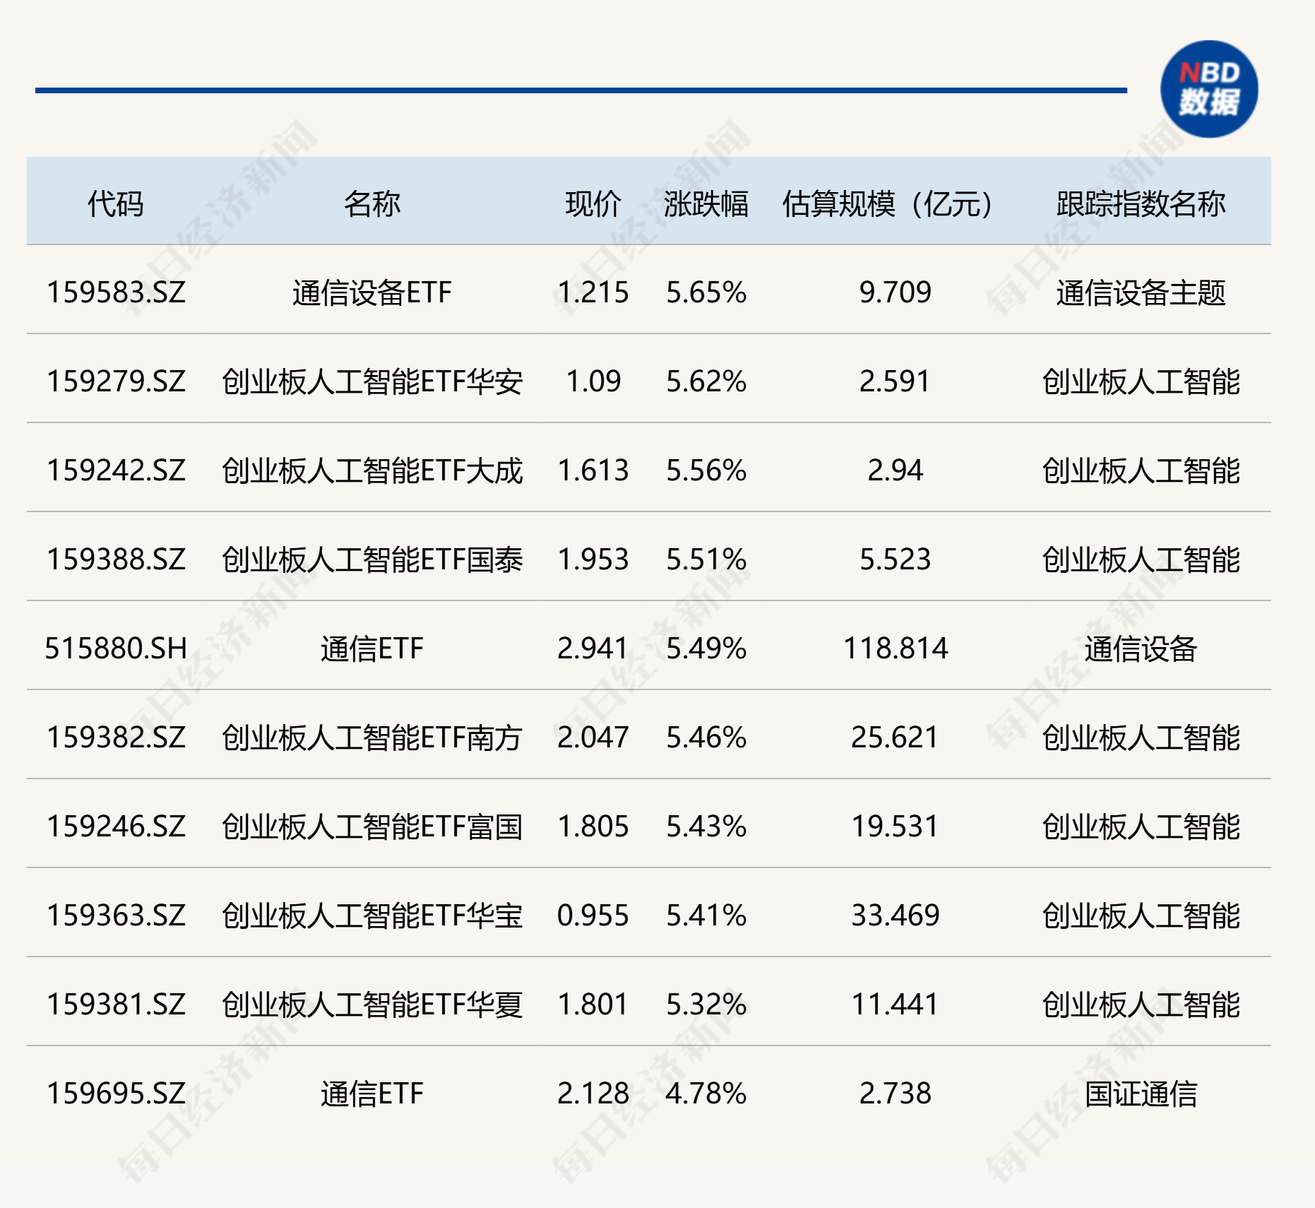Click stock code 515880.SH

(116, 649)
